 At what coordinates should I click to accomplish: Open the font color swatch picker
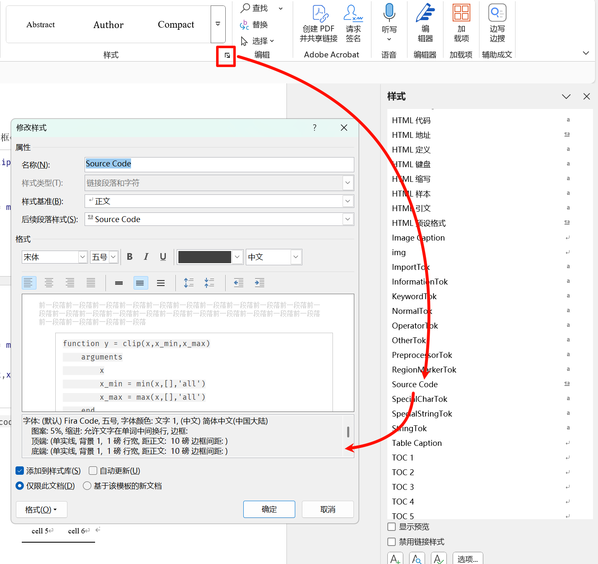(237, 257)
